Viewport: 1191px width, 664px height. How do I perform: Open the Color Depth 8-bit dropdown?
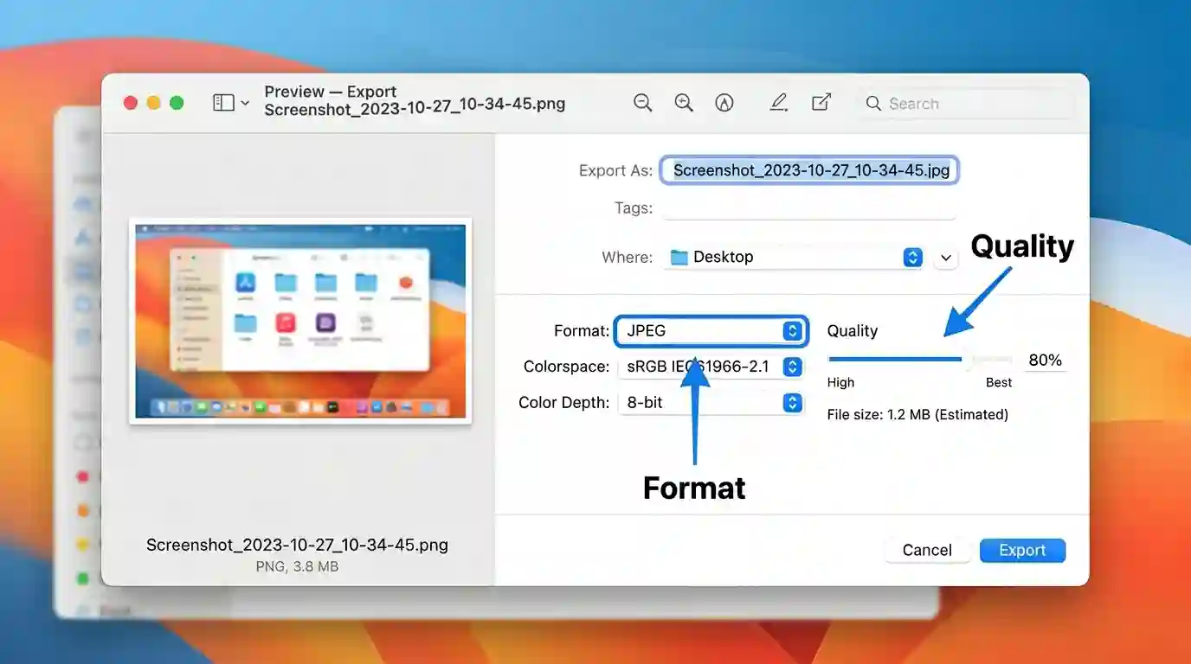(711, 403)
